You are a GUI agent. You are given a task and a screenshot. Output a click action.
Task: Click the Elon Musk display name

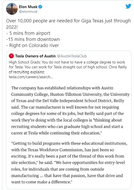pos(28,7)
